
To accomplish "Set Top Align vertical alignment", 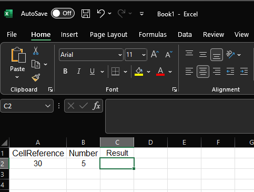I will coord(189,53).
